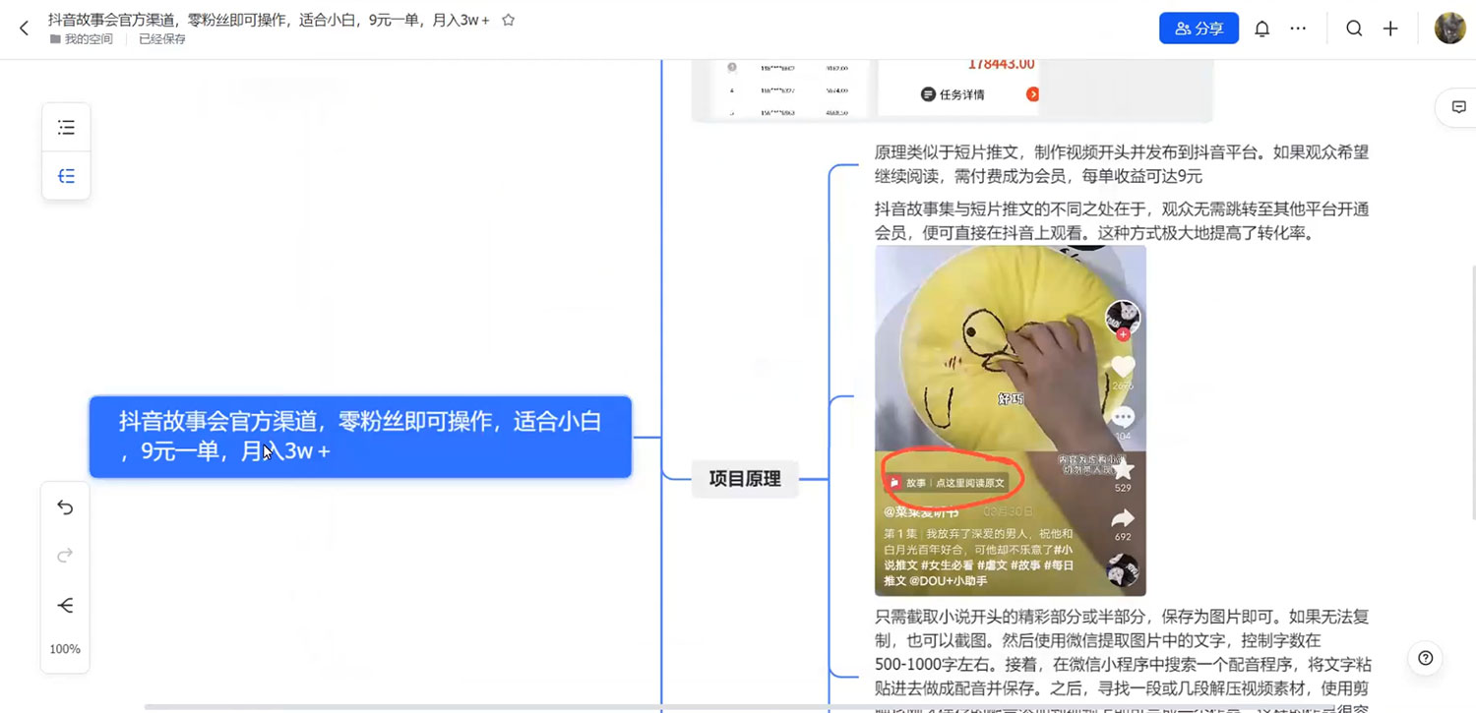The image size is (1476, 713).
Task: Undo the last action
Action: click(x=64, y=507)
